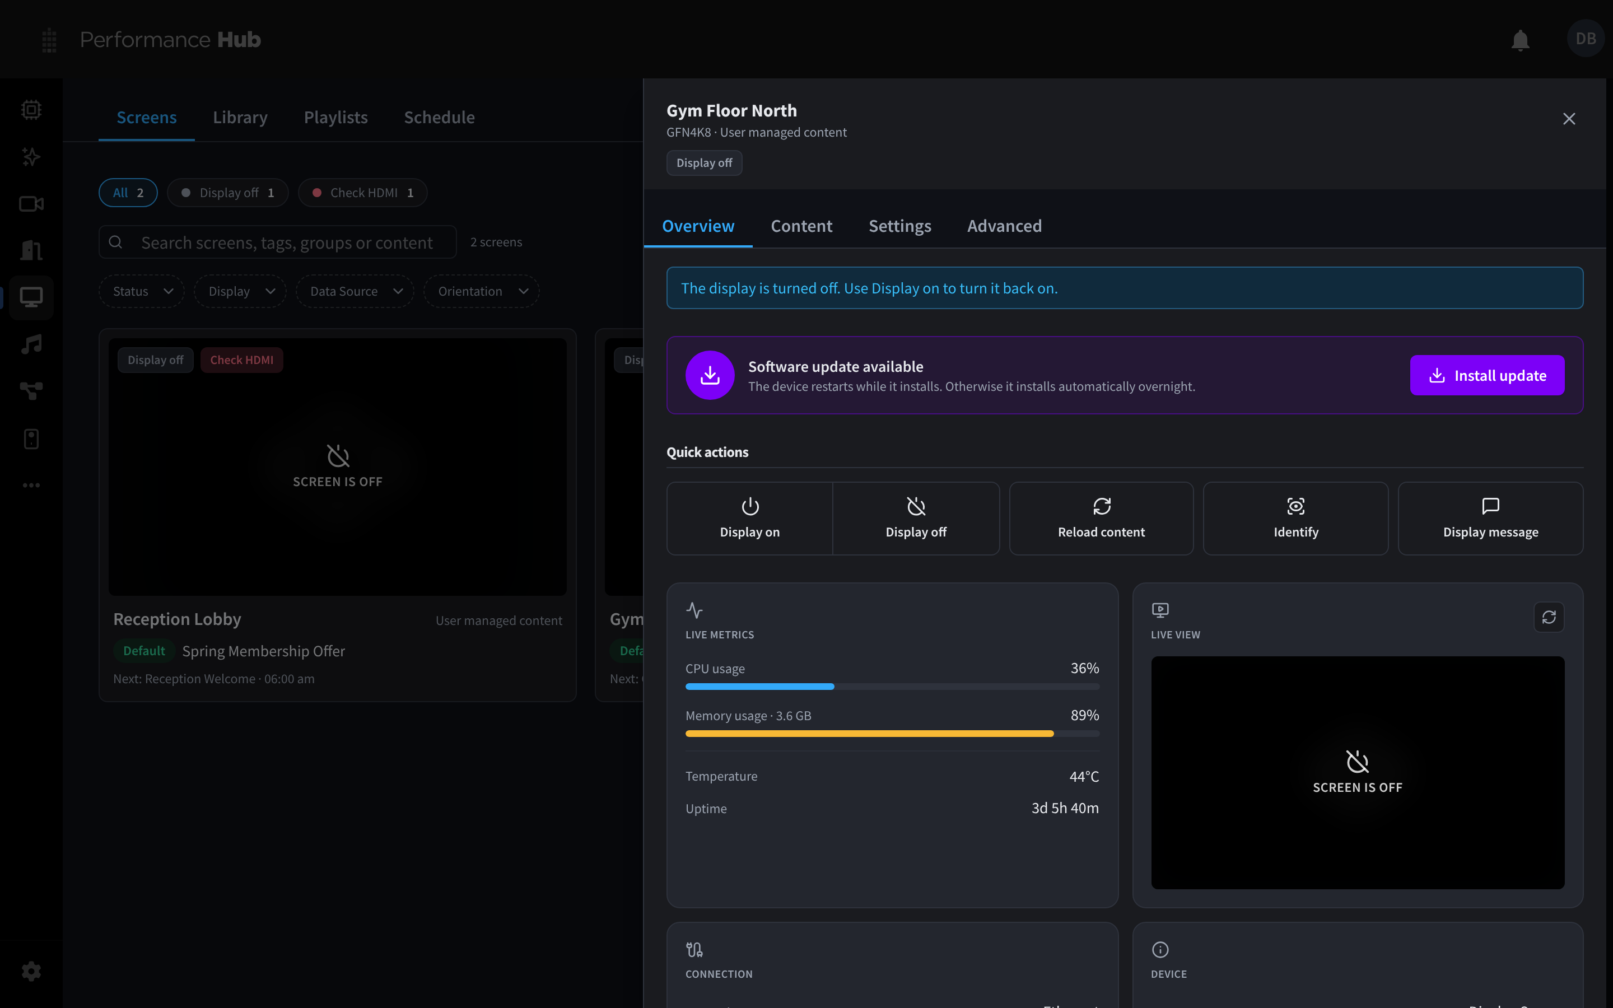Open the notifications bell
The image size is (1613, 1008).
[1519, 40]
